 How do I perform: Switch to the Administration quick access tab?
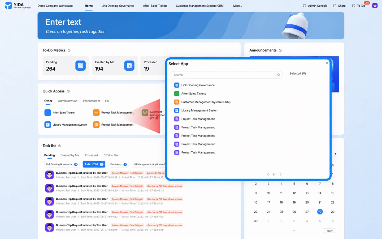[68, 101]
